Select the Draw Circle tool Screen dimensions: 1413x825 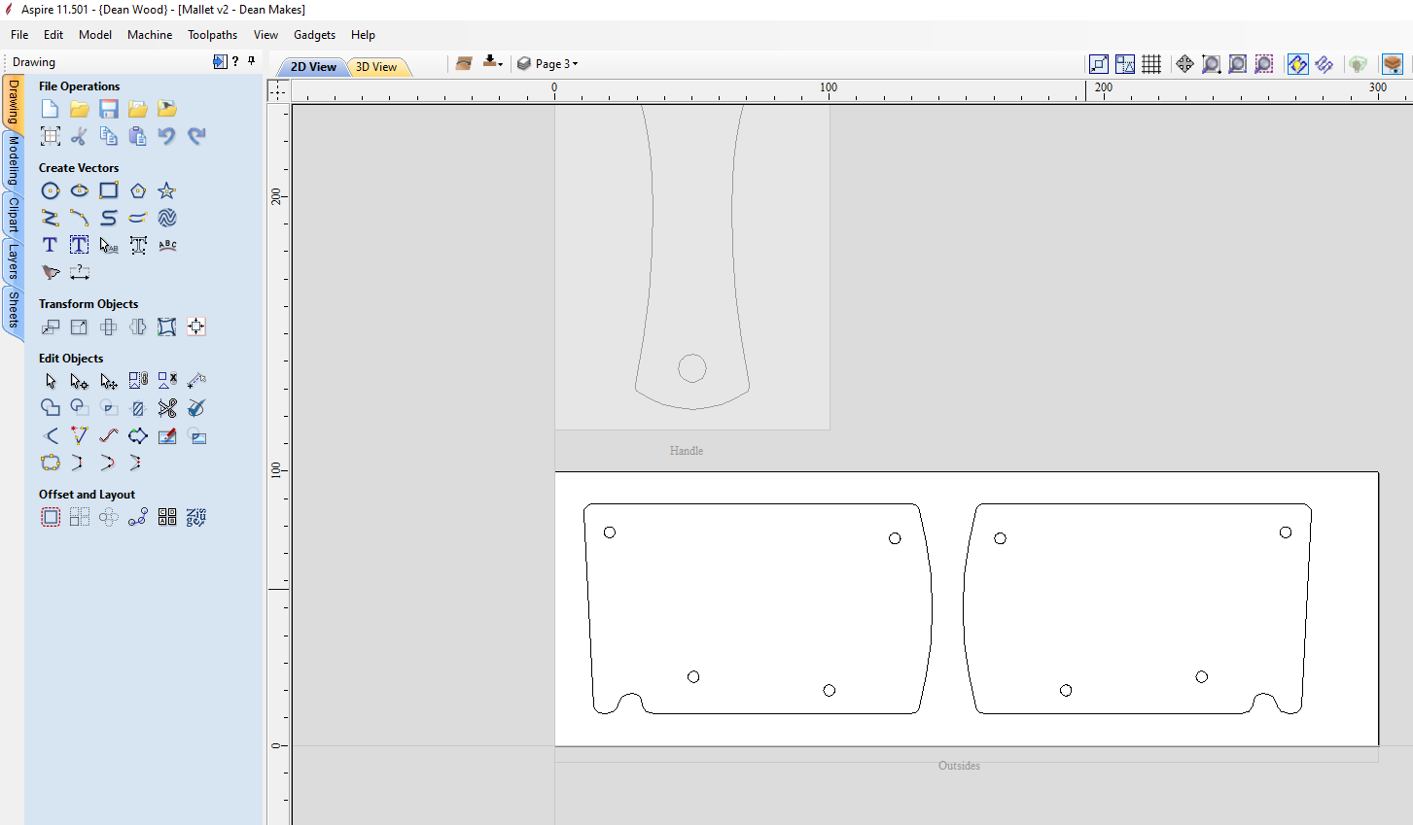coord(50,190)
